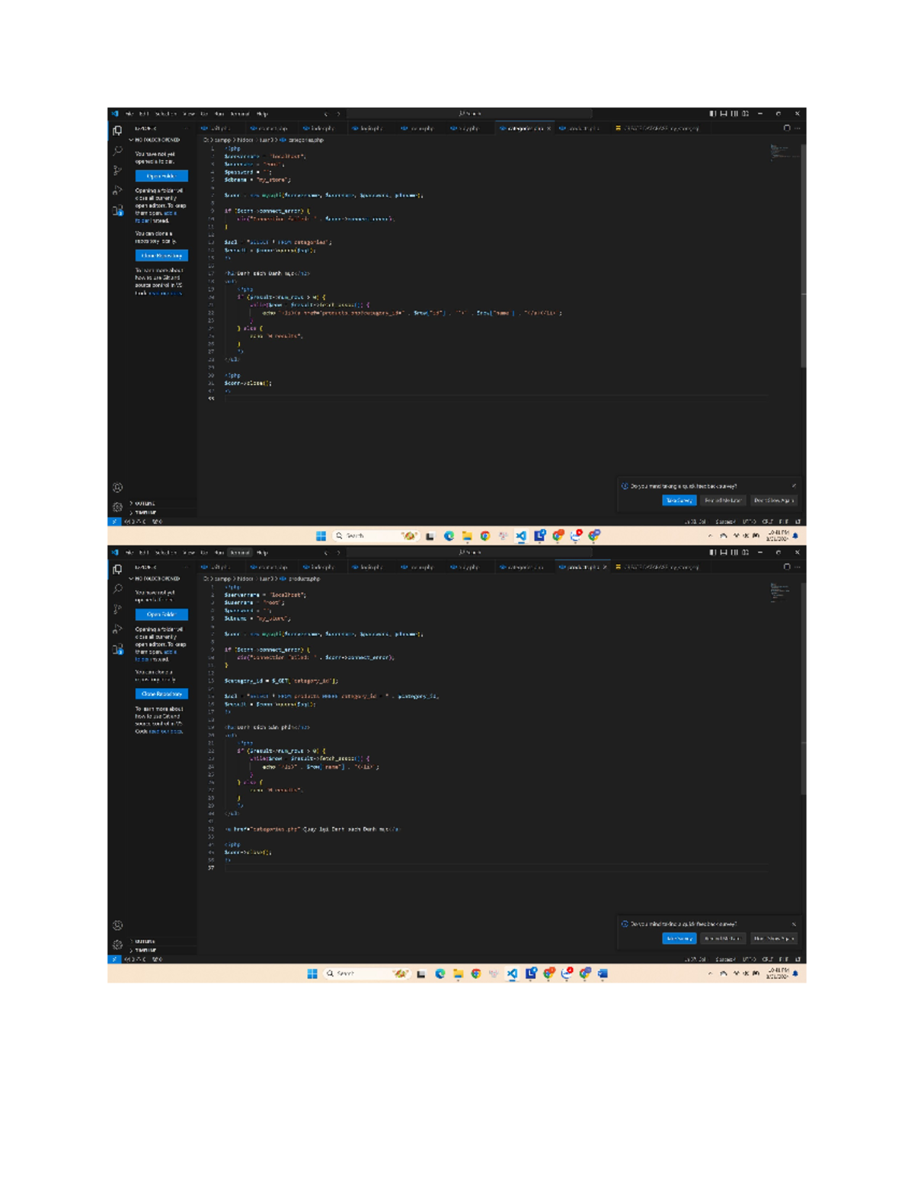The width and height of the screenshot is (914, 1183).
Task: Open Source Control in the products.php window
Action: pyautogui.click(x=117, y=609)
